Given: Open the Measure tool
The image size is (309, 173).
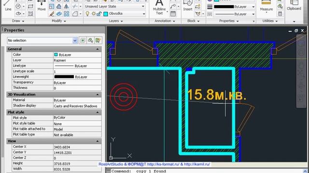Looking at the screenshot, I should tap(266, 6).
